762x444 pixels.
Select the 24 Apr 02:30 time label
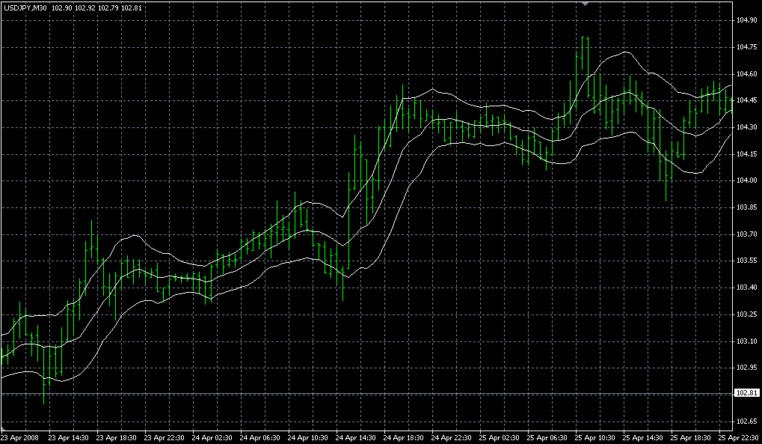click(212, 437)
